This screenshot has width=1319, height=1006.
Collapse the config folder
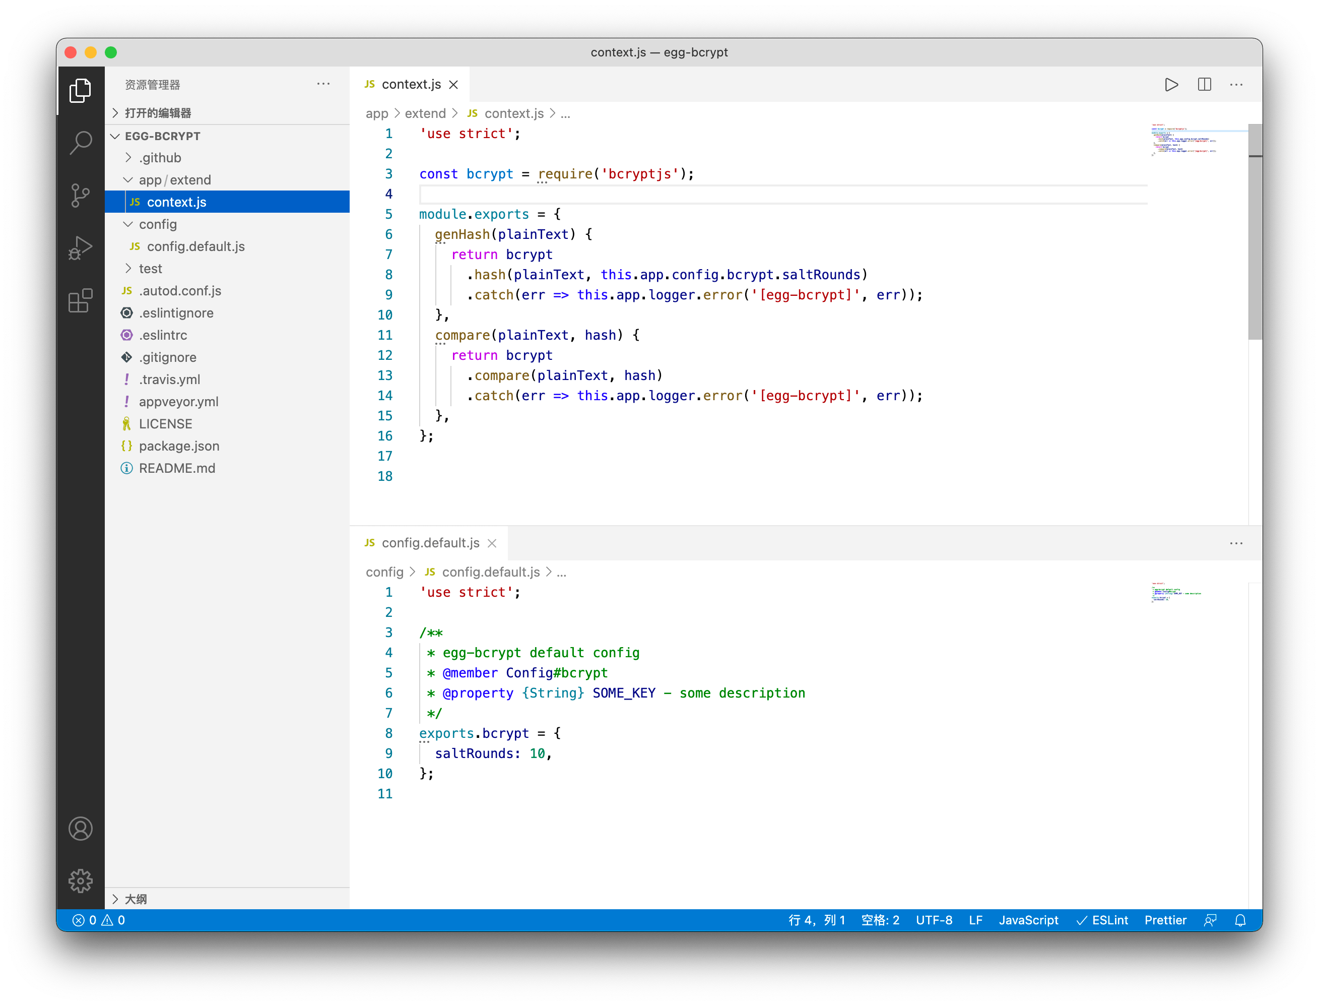point(227,224)
